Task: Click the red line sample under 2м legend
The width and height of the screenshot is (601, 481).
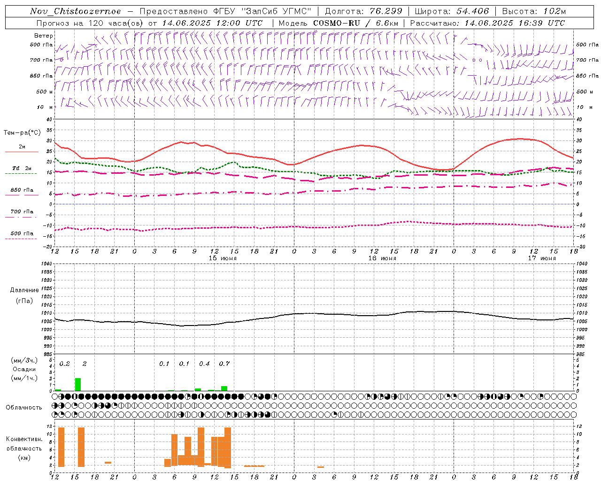Action: [x=22, y=152]
